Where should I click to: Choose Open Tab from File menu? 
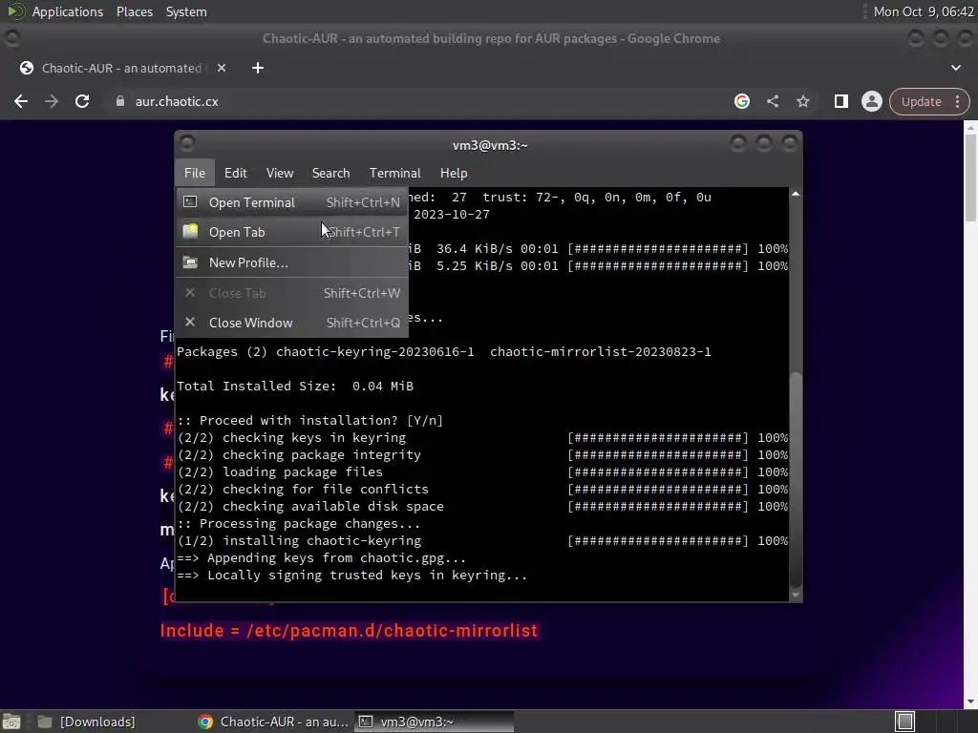click(292, 232)
